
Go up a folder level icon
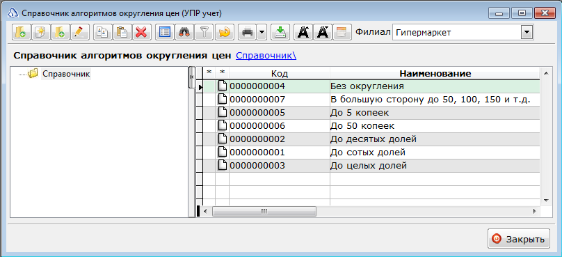pyautogui.click(x=21, y=32)
